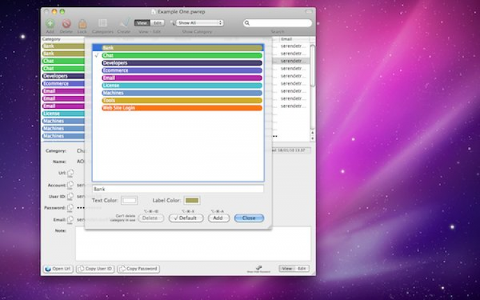480x300 pixels.
Task: Click the Create password toolbar icon
Action: (x=124, y=24)
